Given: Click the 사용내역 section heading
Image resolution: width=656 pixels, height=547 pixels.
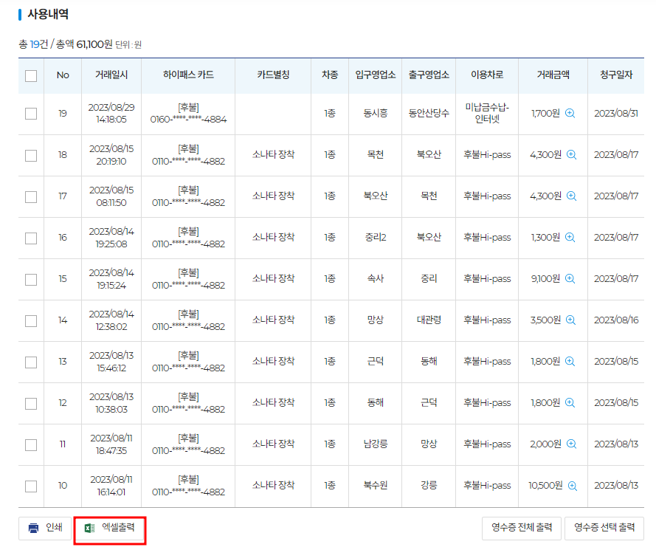Looking at the screenshot, I should (x=48, y=14).
